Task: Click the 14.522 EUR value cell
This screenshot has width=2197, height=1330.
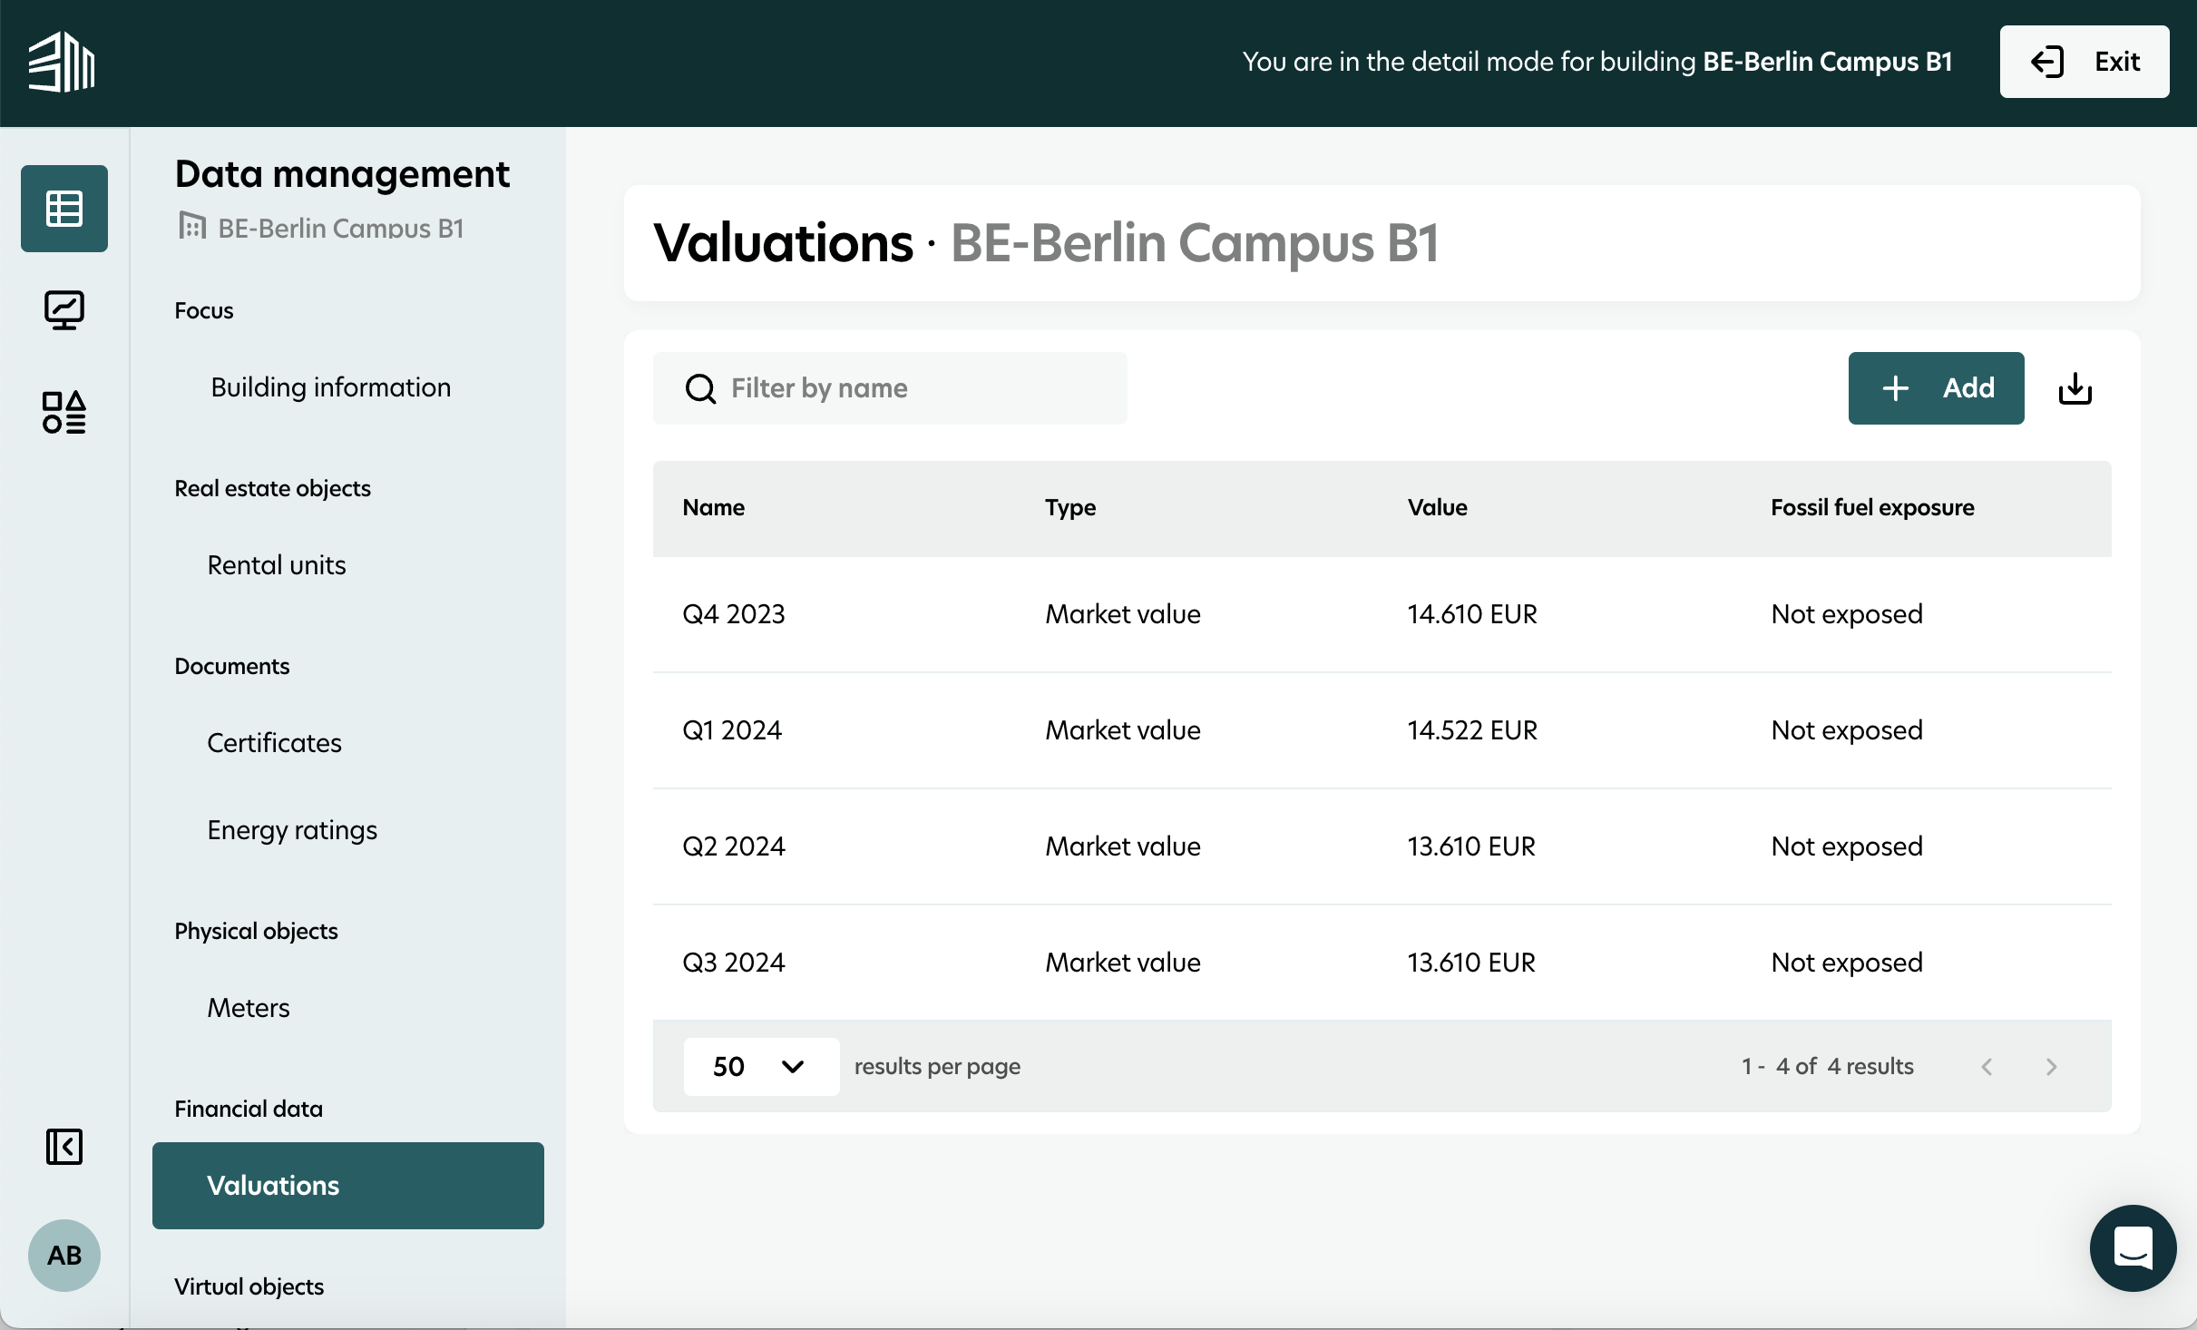Action: pos(1472,730)
